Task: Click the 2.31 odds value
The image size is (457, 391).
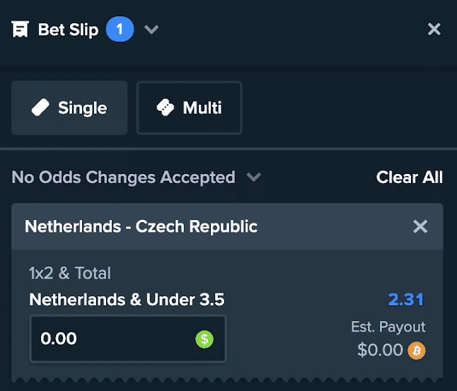Action: coord(406,300)
